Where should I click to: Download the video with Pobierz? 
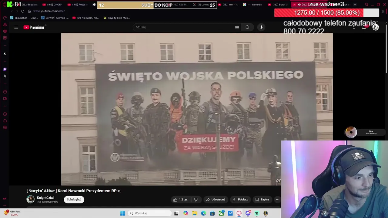tap(240, 200)
